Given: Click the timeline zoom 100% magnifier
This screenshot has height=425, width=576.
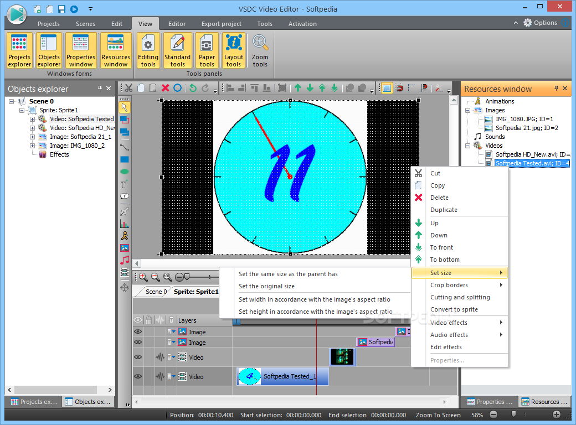Looking at the screenshot, I should [167, 277].
